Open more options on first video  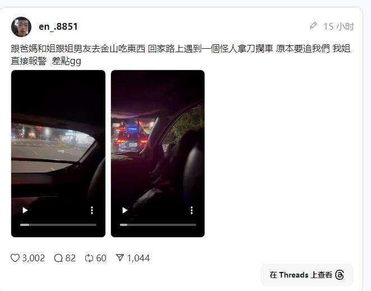[x=92, y=210]
